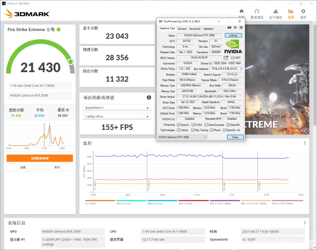The image size is (317, 250).
Task: Open info icon beside estimated game performance
Action: tap(149, 97)
